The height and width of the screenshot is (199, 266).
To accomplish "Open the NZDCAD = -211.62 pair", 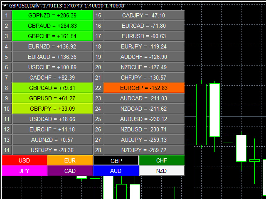I will (144, 109).
